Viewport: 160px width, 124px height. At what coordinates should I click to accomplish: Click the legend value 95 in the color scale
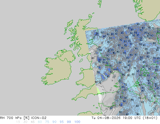pos(62,122)
